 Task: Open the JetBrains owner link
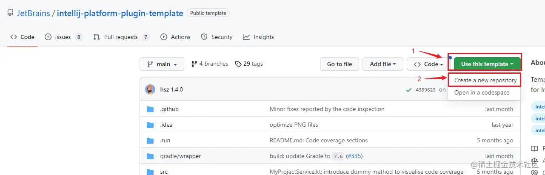(x=33, y=13)
